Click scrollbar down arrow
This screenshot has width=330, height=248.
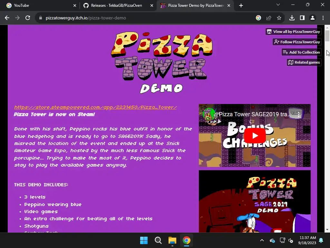(327, 230)
